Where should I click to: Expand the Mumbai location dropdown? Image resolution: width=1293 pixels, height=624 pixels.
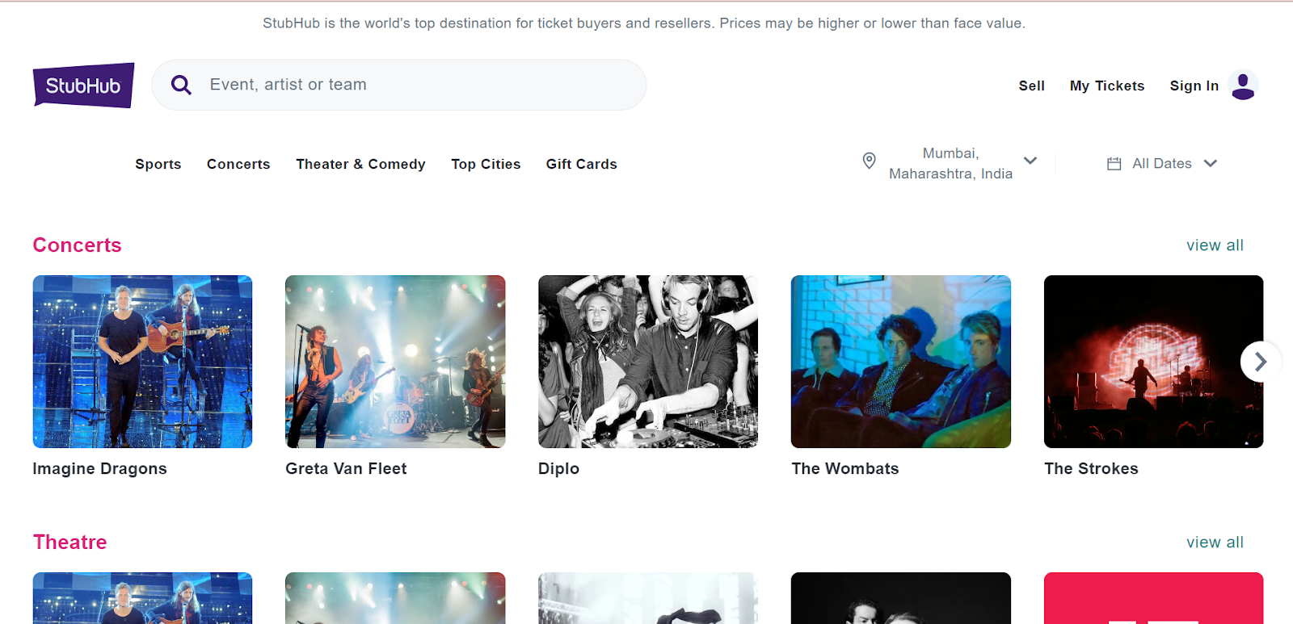coord(1030,161)
